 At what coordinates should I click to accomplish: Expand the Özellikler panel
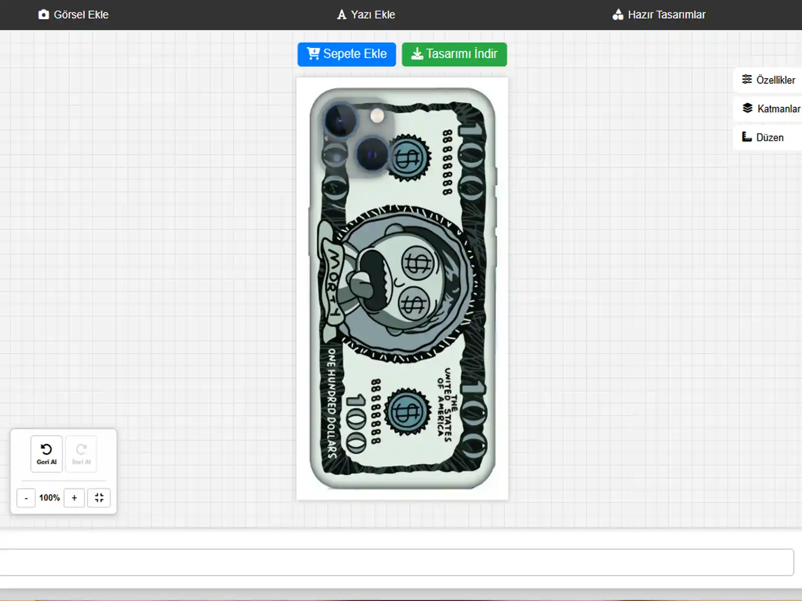click(769, 80)
